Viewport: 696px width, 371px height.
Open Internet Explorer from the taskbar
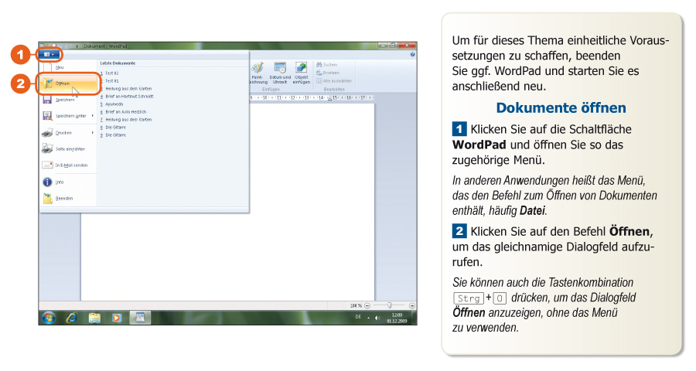tap(72, 317)
